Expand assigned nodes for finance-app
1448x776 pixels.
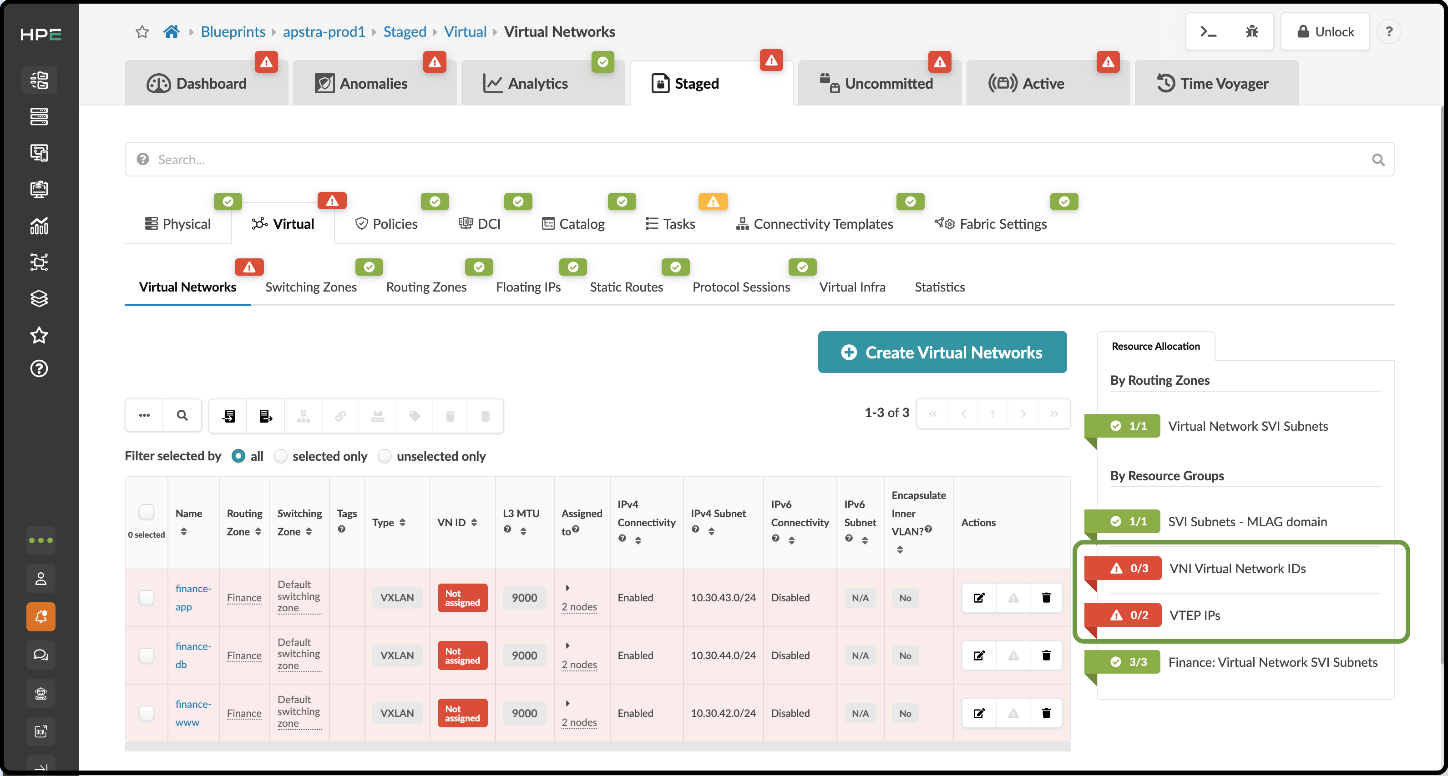(567, 588)
